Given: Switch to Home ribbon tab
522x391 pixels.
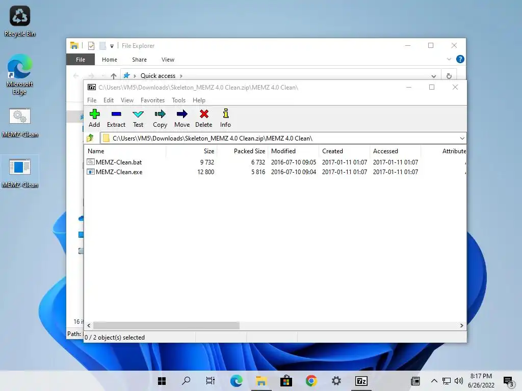Looking at the screenshot, I should click(x=110, y=60).
